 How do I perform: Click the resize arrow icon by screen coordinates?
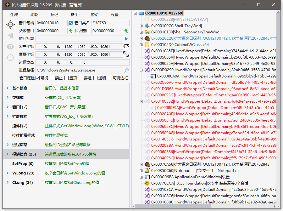(x=126, y=54)
